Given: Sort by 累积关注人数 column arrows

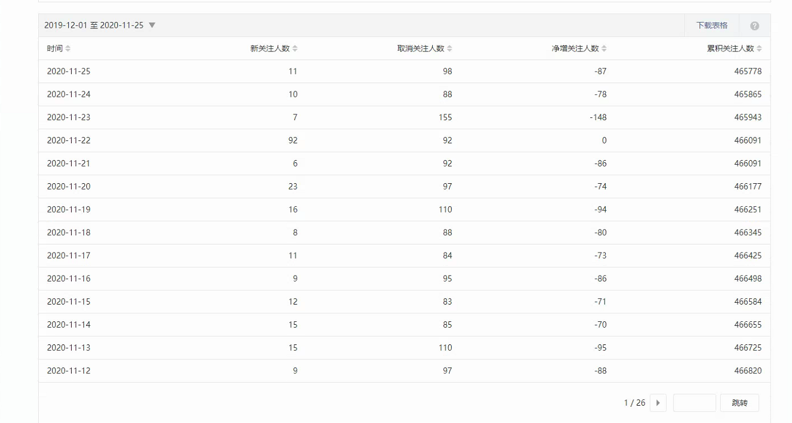Looking at the screenshot, I should point(759,49).
